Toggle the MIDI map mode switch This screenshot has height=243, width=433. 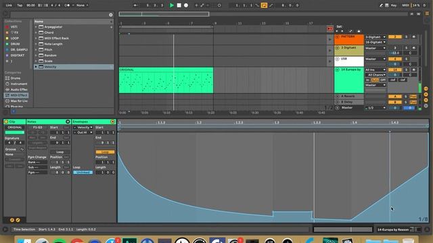point(405,5)
